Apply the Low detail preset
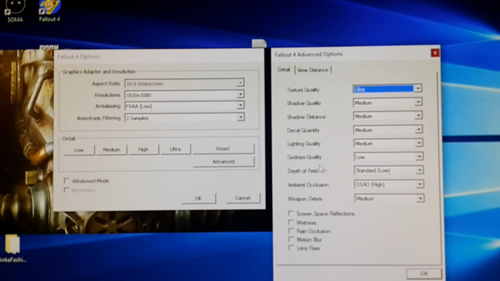 [x=80, y=150]
